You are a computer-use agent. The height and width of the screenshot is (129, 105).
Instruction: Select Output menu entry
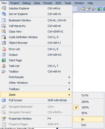tap(36, 55)
